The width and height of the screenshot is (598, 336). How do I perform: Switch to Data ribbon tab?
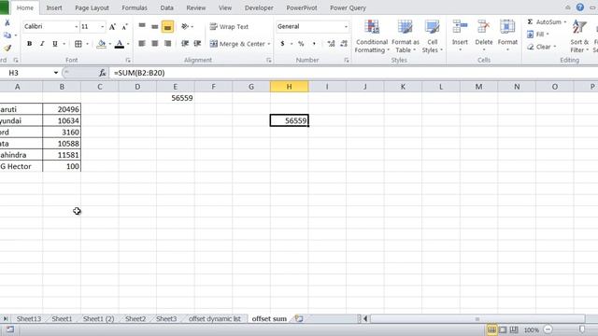coord(166,7)
